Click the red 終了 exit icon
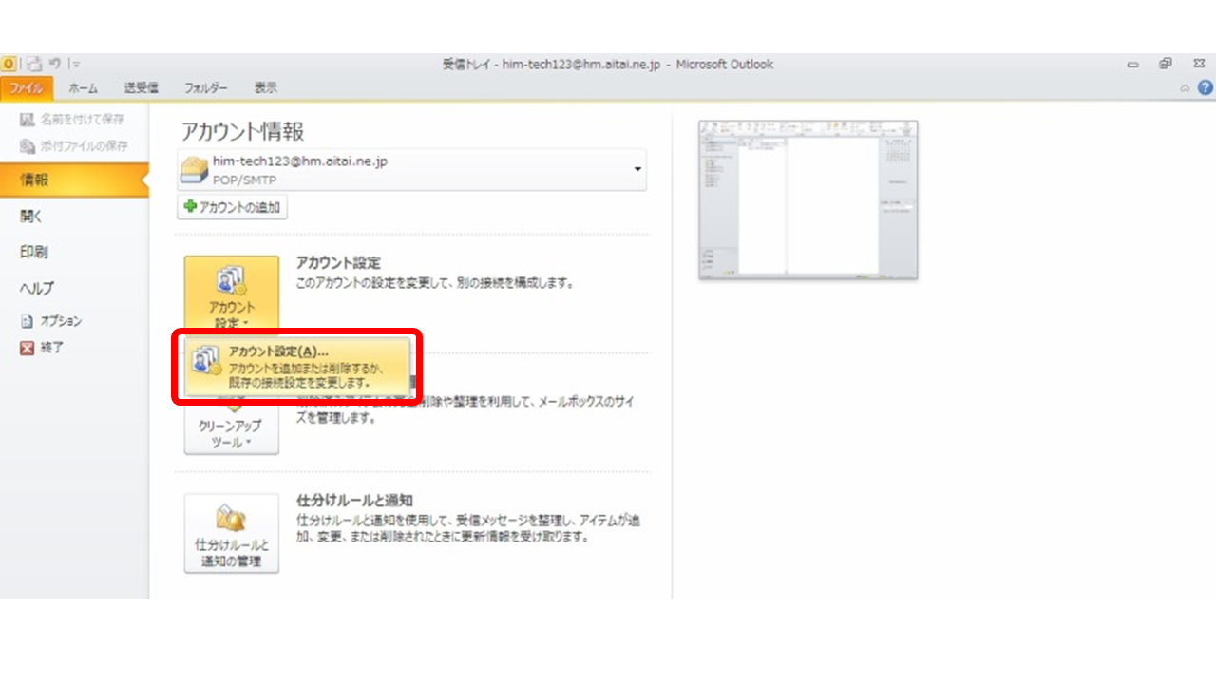Screen dimensions: 1216x684 28,348
